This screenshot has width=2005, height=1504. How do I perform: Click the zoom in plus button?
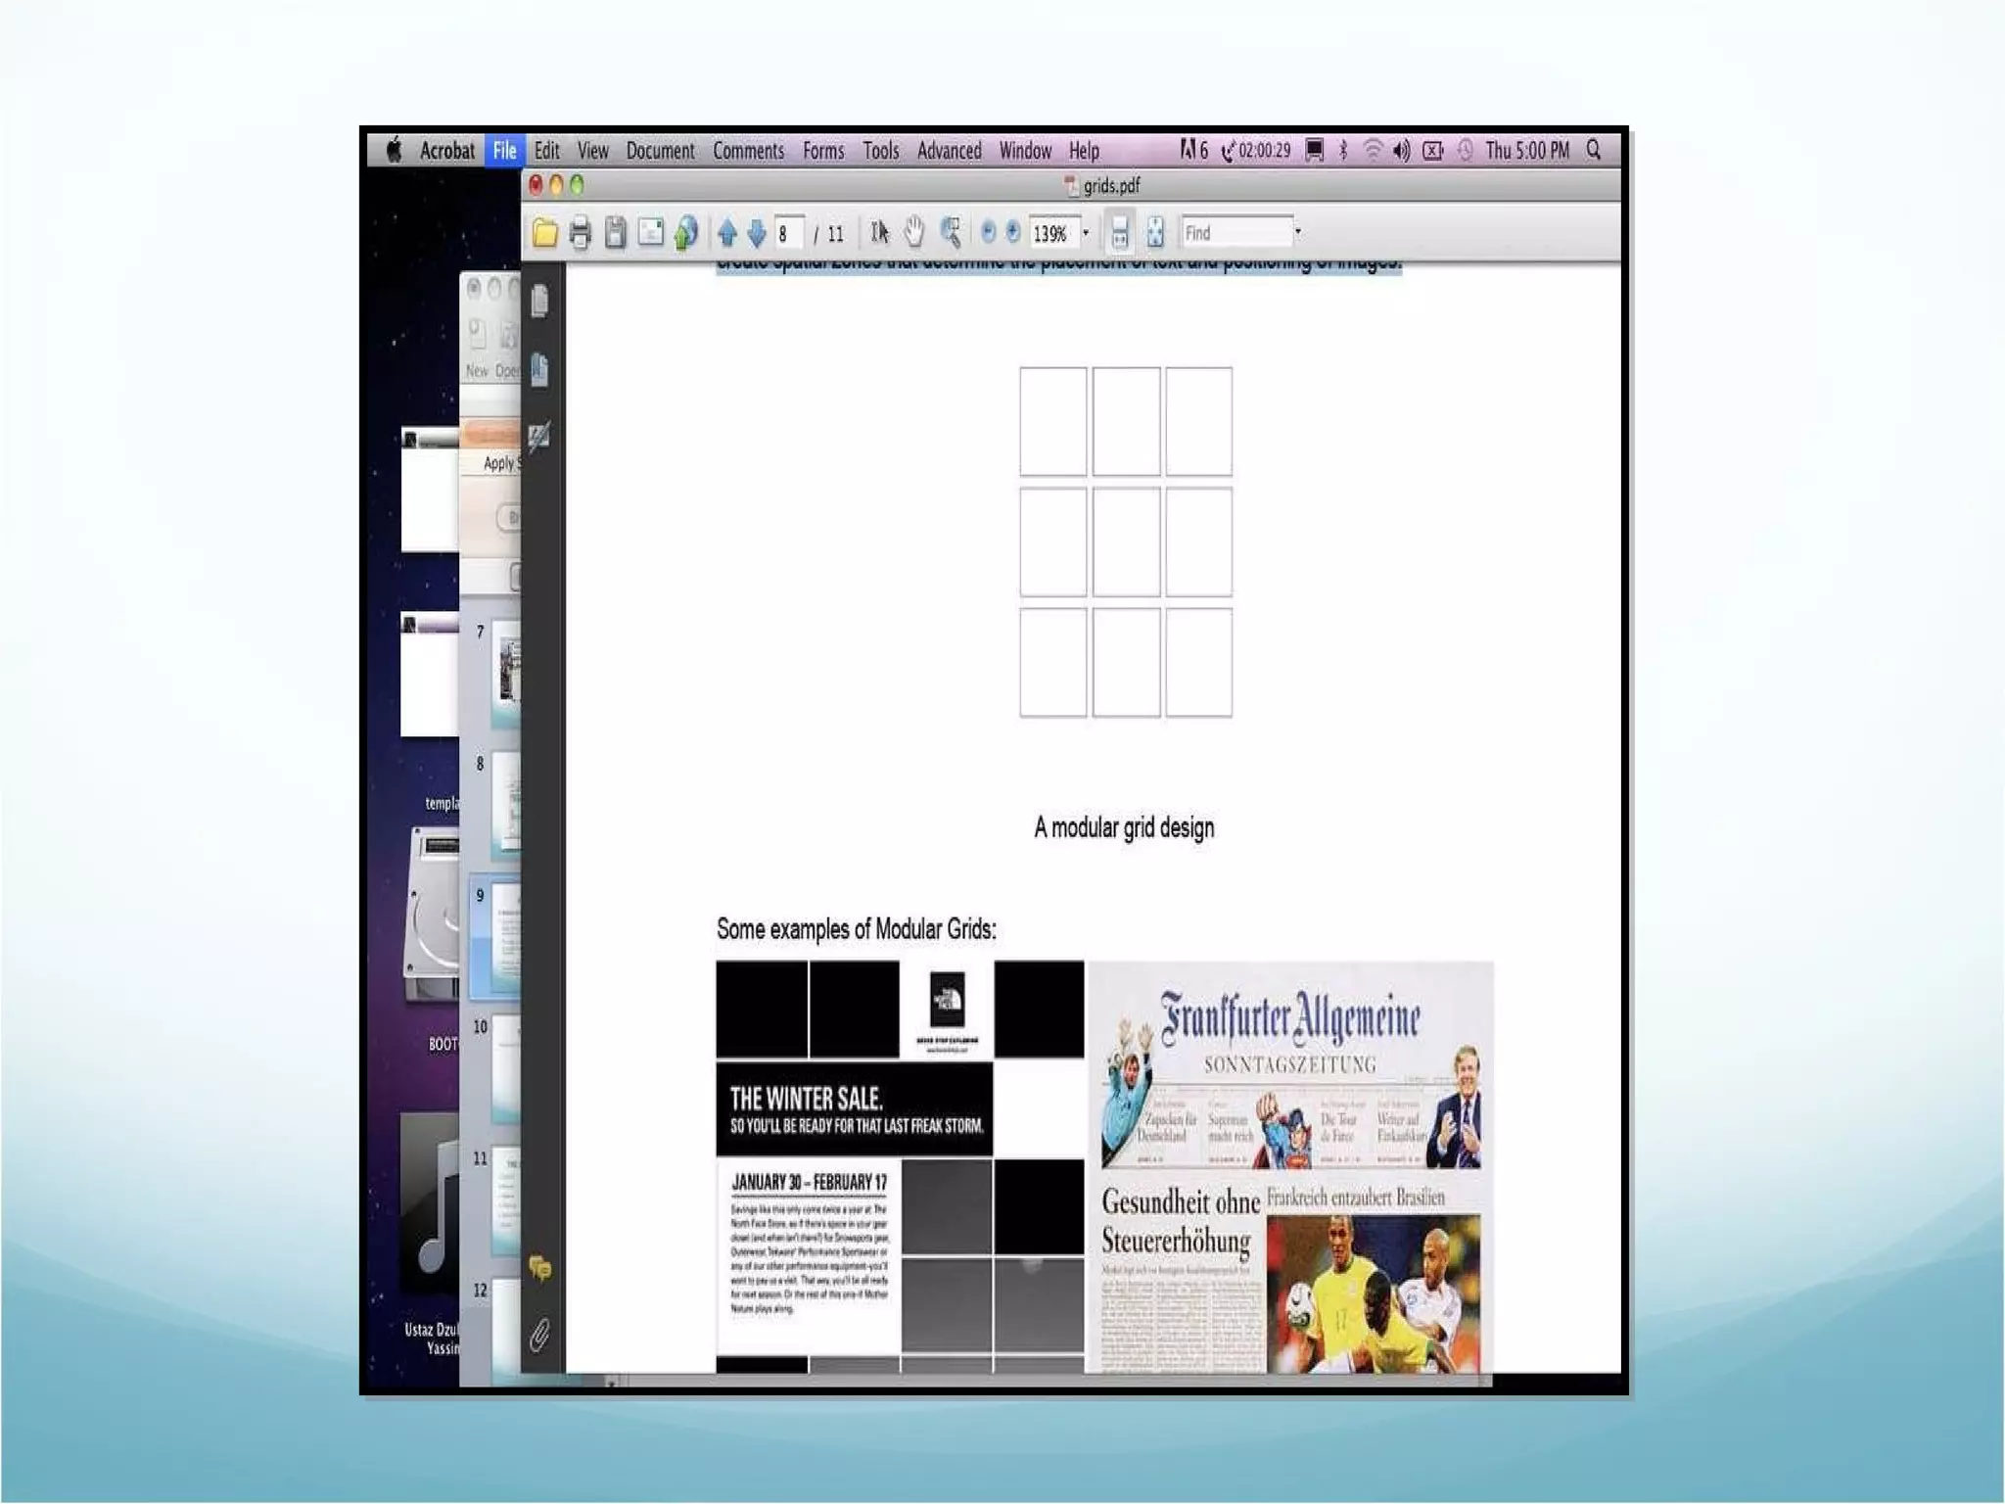click(1013, 232)
